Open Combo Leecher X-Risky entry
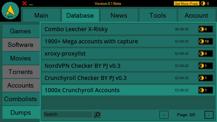This screenshot has width=217, height=122. [128, 29]
